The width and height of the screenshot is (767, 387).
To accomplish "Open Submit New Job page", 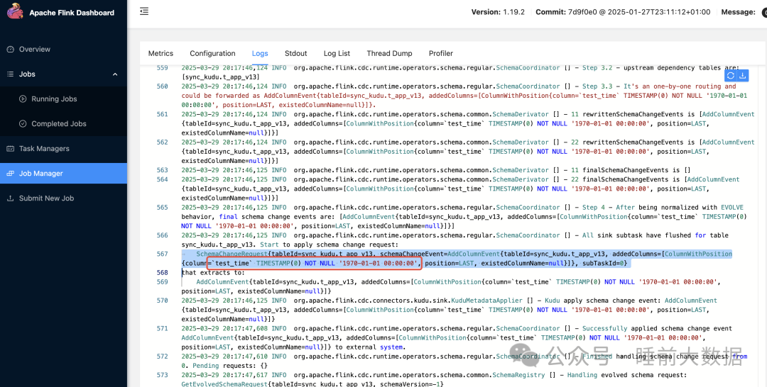I will click(x=46, y=198).
